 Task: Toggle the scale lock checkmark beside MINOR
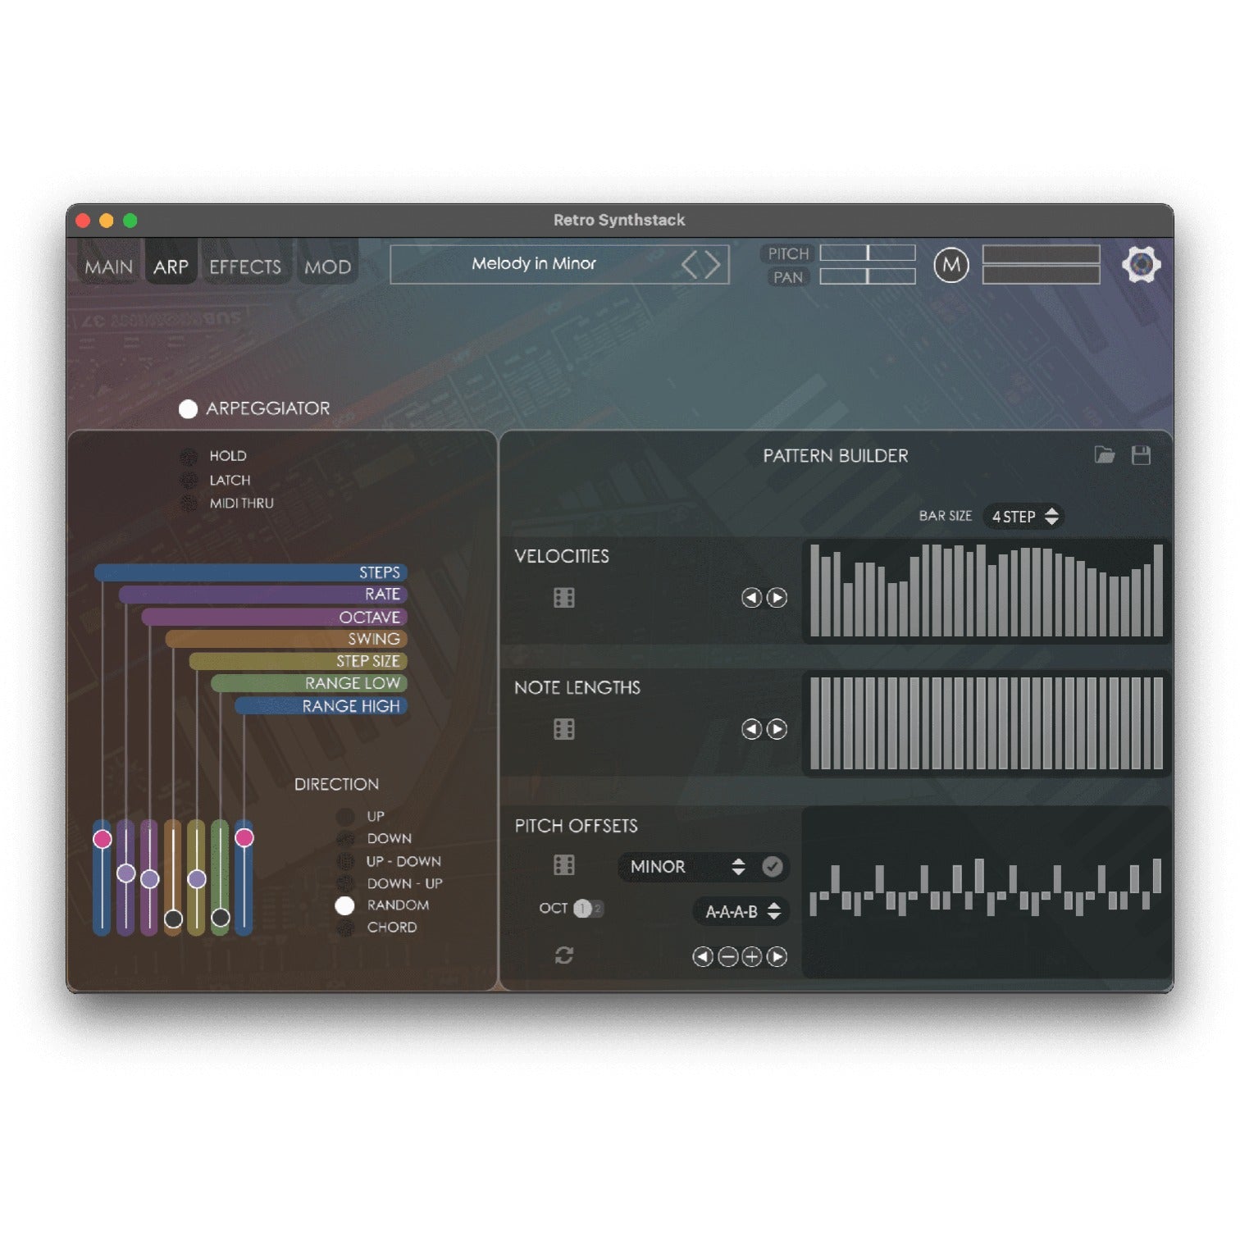pyautogui.click(x=772, y=867)
